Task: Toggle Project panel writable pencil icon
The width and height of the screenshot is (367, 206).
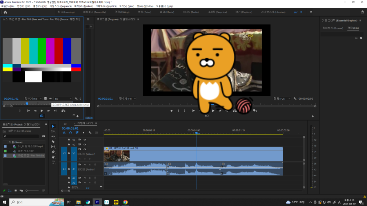Action: point(4,191)
